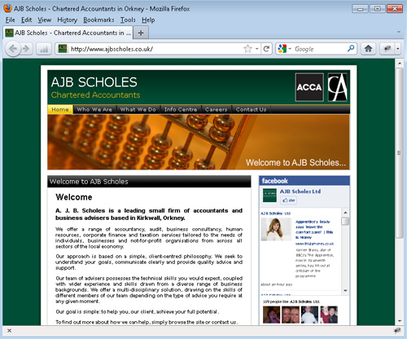
Task: Click the Google search input field
Action: point(320,49)
